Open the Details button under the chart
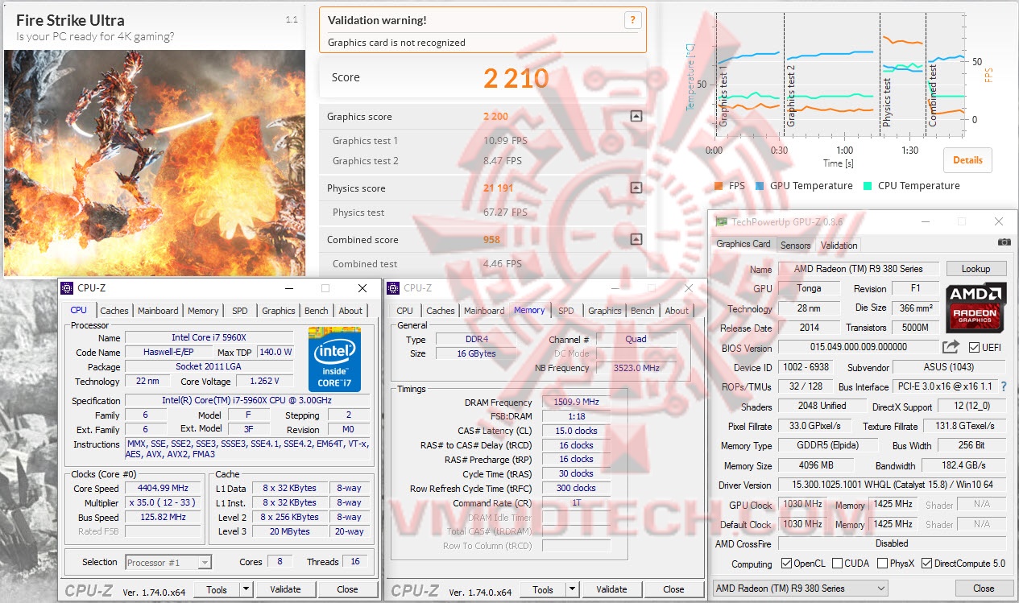 [967, 159]
